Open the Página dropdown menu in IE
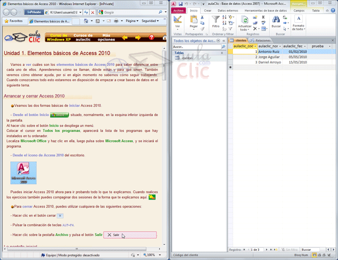This screenshot has height=260, width=338. coord(131,21)
